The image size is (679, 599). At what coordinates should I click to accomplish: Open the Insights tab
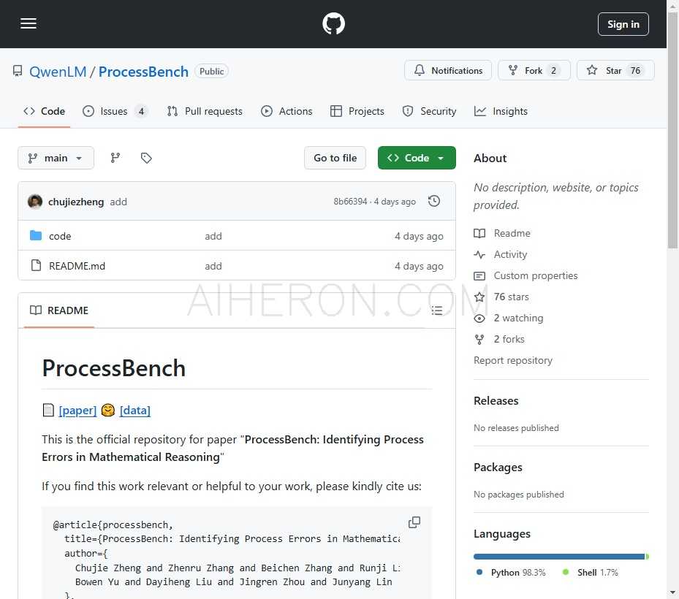tap(501, 111)
